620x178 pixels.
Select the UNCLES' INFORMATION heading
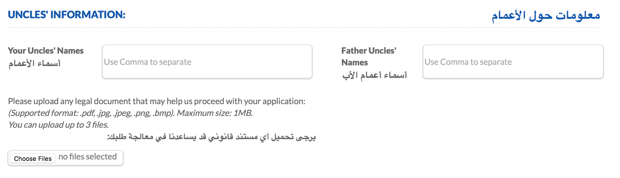click(x=67, y=15)
